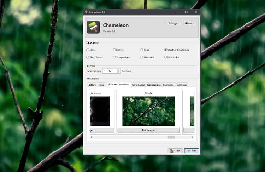Maximize the Chameleon window
265x172 pixels.
[x=187, y=12]
